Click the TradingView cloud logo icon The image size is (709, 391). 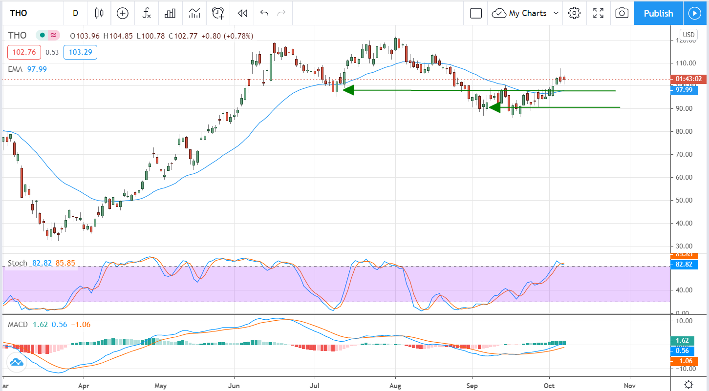[x=16, y=362]
